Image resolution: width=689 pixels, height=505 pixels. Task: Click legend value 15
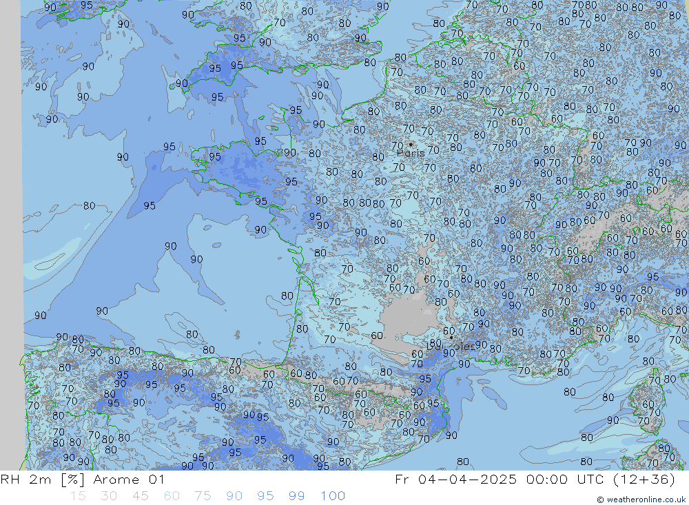(x=78, y=496)
